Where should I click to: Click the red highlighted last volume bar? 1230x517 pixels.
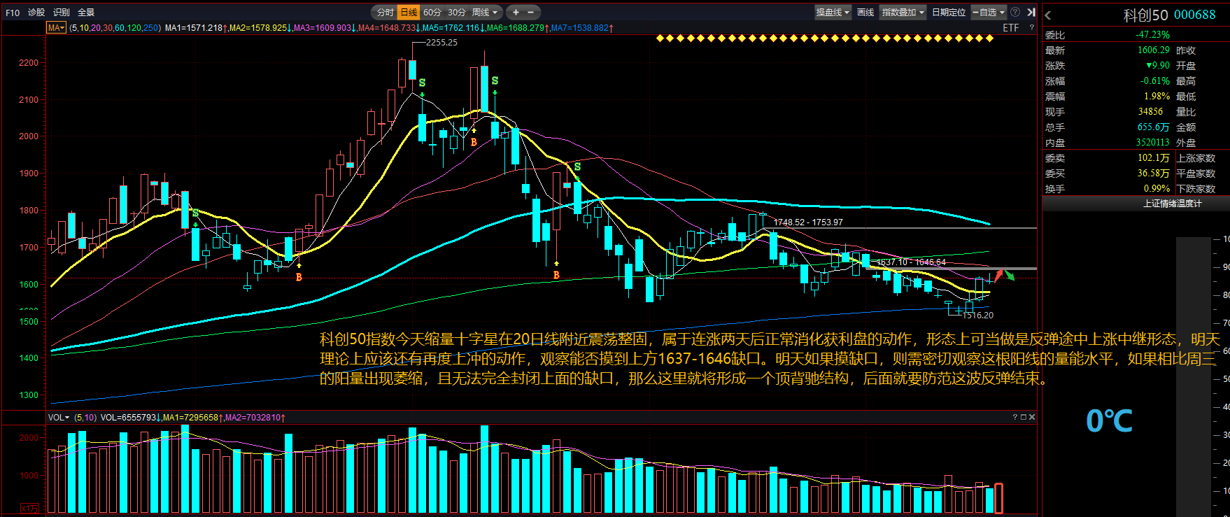pyautogui.click(x=998, y=498)
